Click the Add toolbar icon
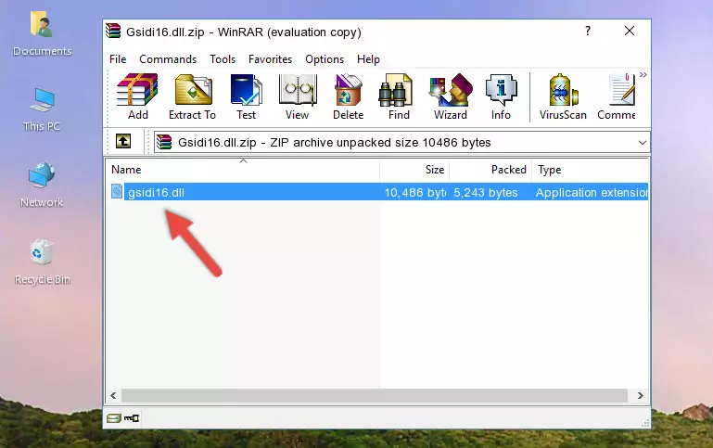Viewport: 713px width, 448px height. [137, 96]
